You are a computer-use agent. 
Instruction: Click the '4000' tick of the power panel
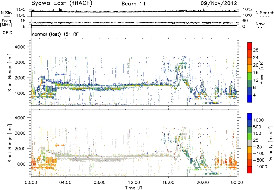click(x=20, y=47)
